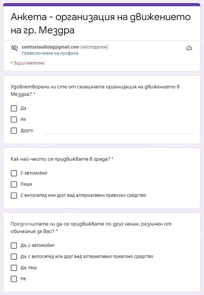Screen dimensions: 204x295
Task: Click the contrastaudiobg@gmail.com account email
Action: point(50,47)
